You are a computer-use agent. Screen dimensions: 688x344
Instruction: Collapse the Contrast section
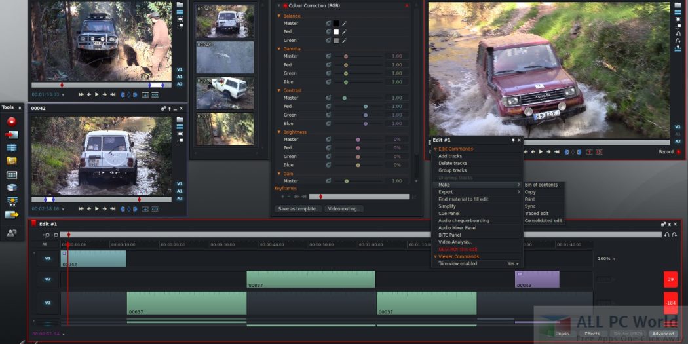[x=278, y=90]
